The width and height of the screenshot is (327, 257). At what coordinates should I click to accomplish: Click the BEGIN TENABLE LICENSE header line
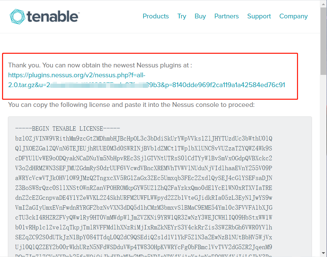(x=68, y=129)
